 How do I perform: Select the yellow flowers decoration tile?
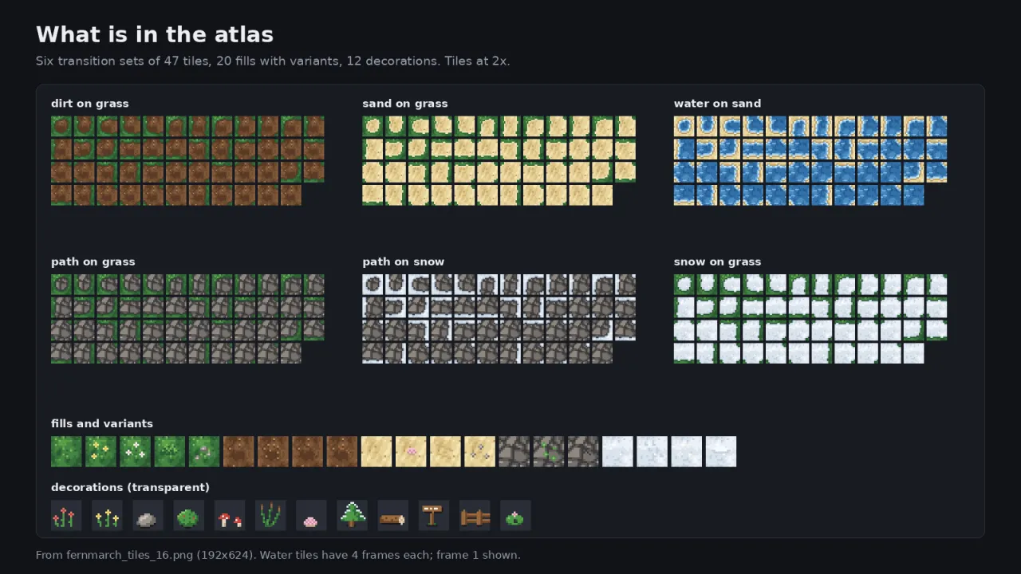click(107, 516)
